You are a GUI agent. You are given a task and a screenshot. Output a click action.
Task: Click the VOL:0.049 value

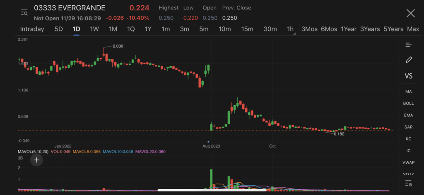pyautogui.click(x=60, y=152)
